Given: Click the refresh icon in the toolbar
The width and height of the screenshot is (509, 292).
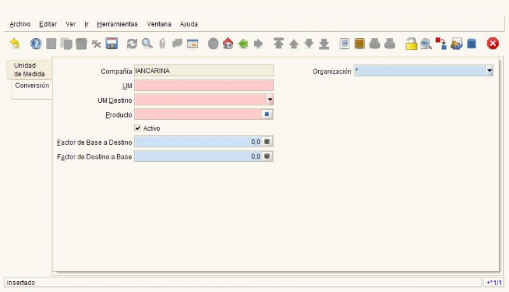Looking at the screenshot, I should pos(132,44).
